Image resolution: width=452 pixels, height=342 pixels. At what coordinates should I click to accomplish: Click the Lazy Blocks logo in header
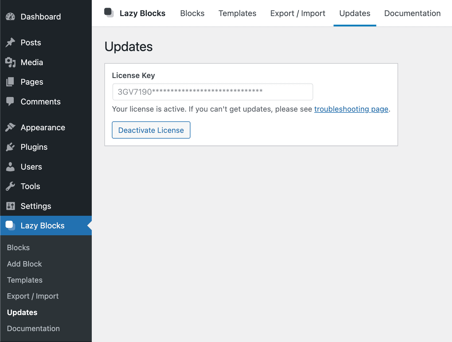[x=109, y=13]
